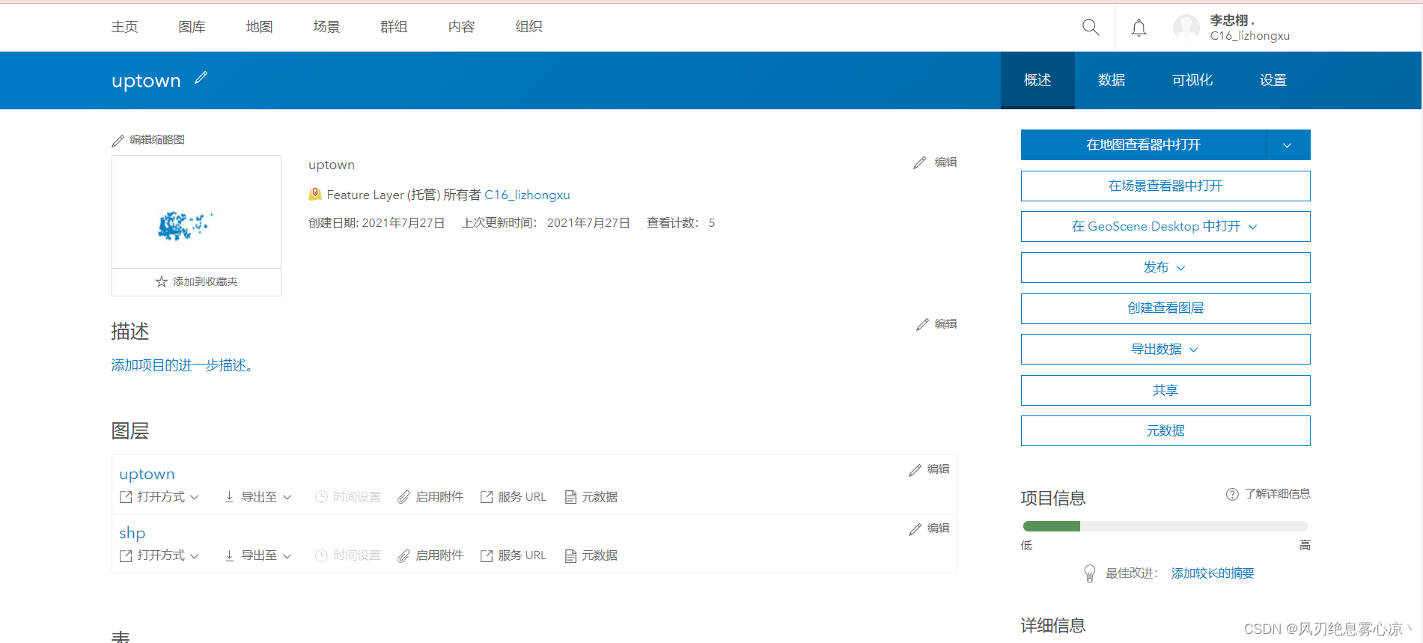Open 组织 in the top navigation
The image size is (1423, 643).
click(528, 27)
